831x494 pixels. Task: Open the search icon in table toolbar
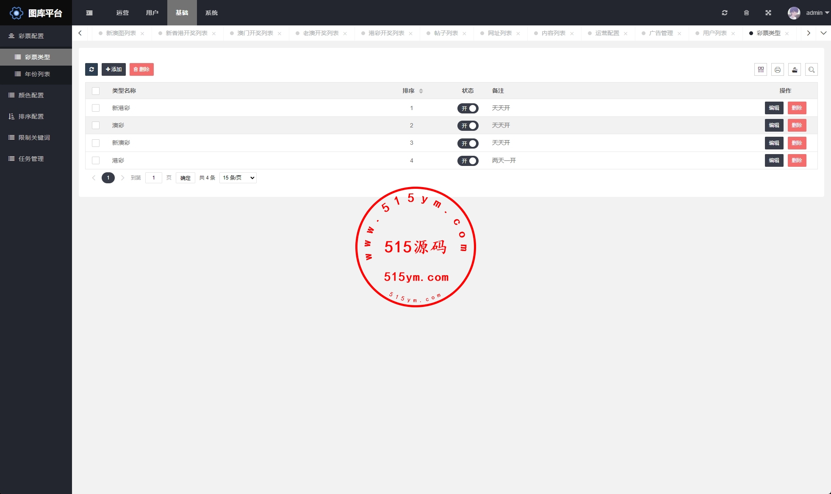[x=812, y=70]
